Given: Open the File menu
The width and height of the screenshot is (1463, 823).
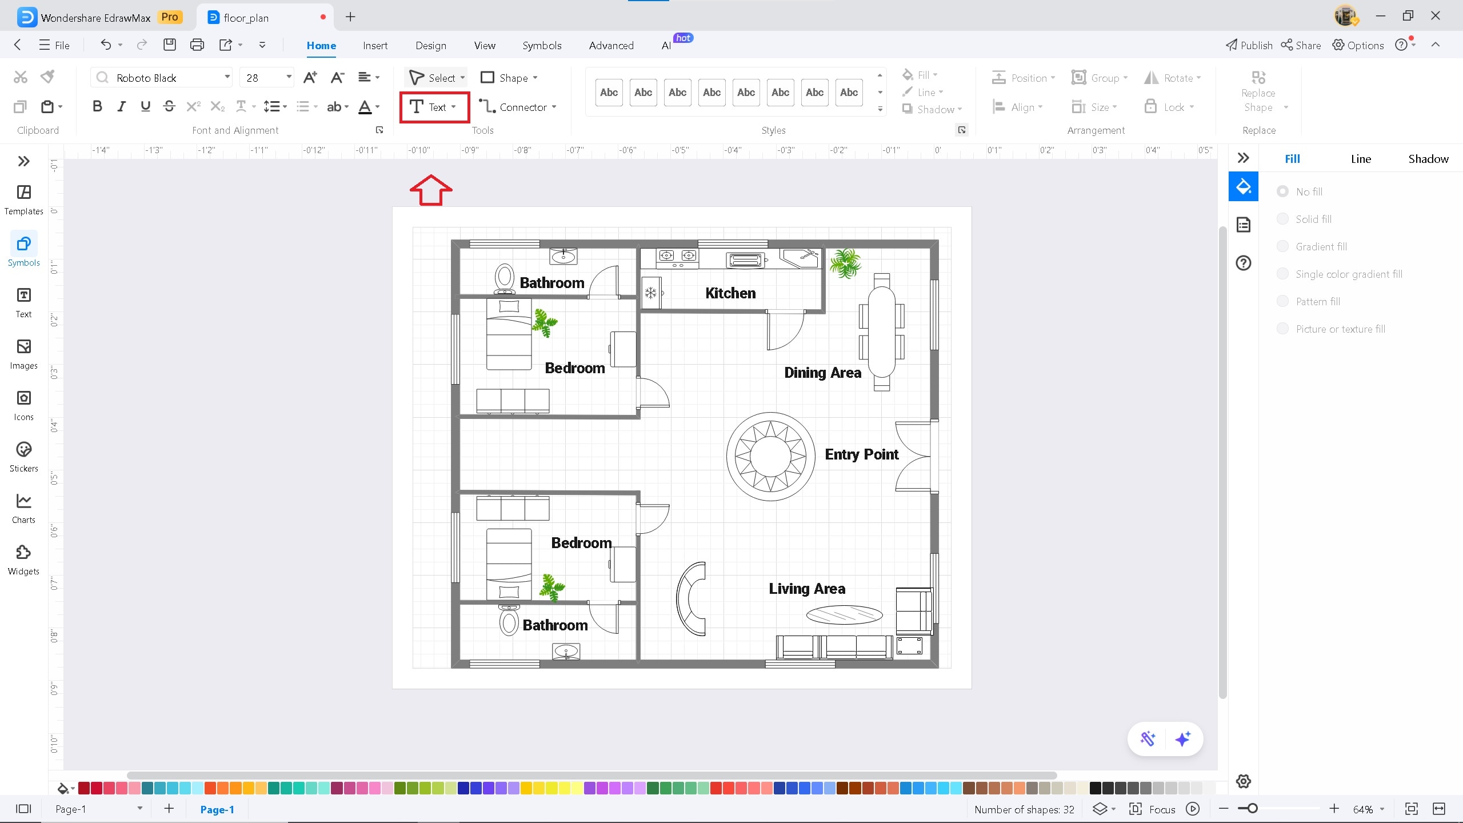Looking at the screenshot, I should click(x=54, y=45).
